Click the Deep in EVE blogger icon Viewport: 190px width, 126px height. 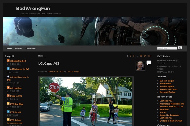pyautogui.click(x=8, y=96)
